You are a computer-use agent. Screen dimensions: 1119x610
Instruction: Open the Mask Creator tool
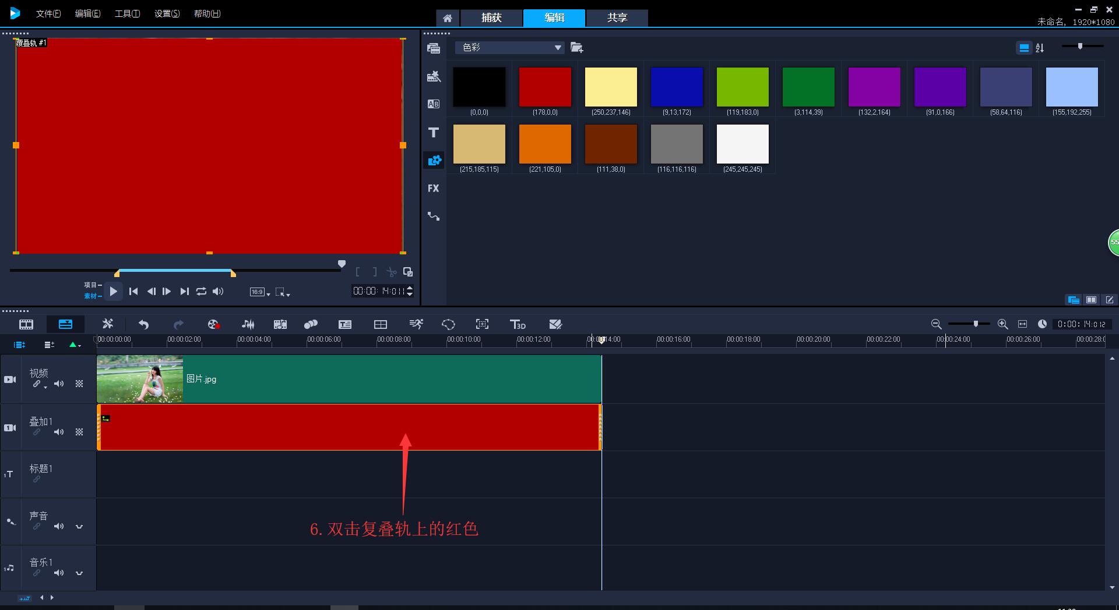pos(448,324)
